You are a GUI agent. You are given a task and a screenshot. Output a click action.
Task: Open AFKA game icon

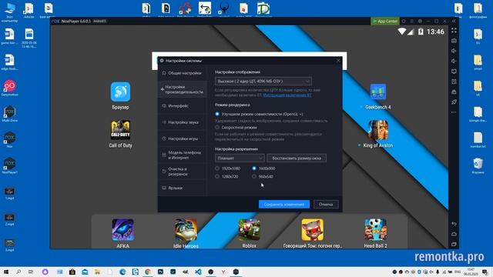123,230
